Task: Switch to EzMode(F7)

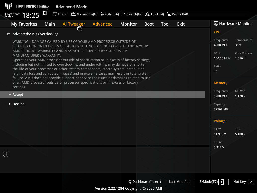Action: point(211,182)
